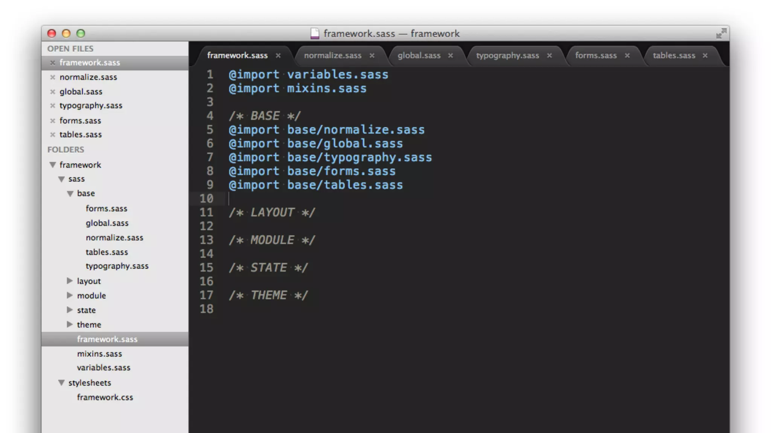Open mixins.sass in the sidebar tree
771x433 pixels.
(x=99, y=354)
